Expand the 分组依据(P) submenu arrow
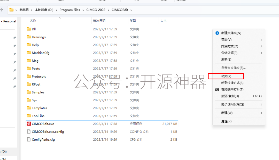 click(261, 53)
